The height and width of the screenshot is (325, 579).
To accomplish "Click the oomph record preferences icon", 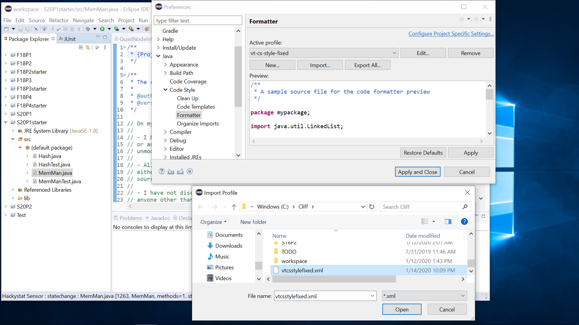I will (x=190, y=171).
